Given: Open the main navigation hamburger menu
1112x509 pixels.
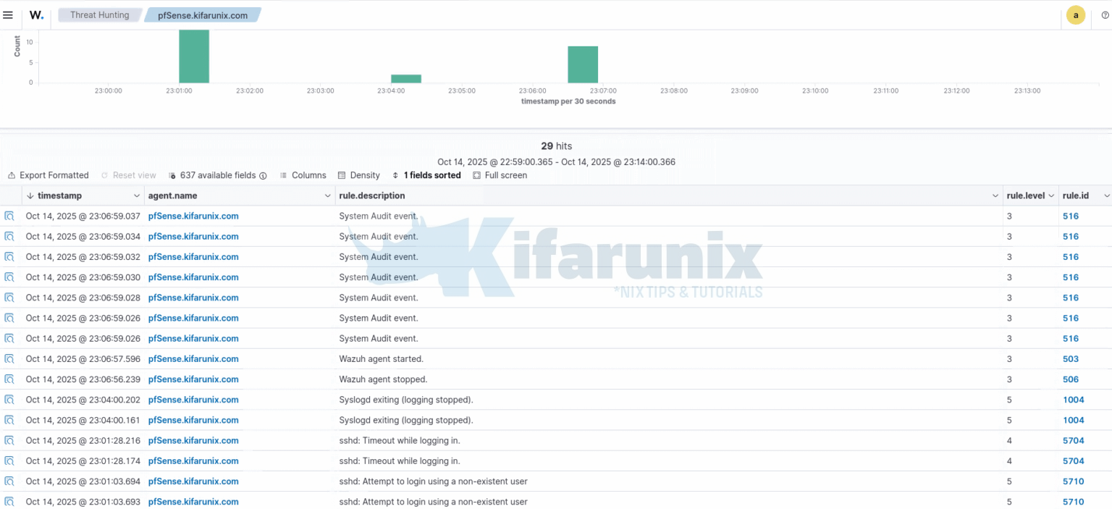Looking at the screenshot, I should coord(9,14).
